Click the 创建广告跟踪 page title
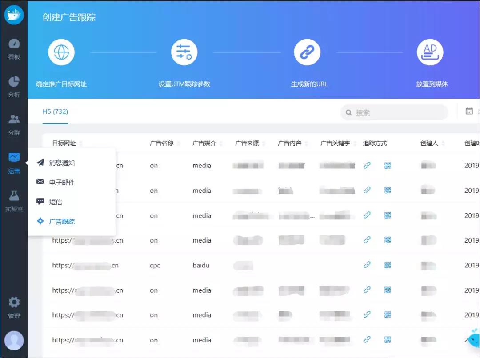The image size is (480, 358). (x=69, y=17)
